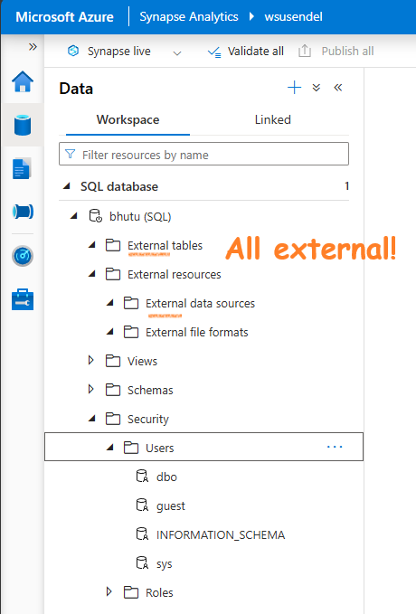
Task: Select the Data hub cylinder icon
Action: [23, 125]
